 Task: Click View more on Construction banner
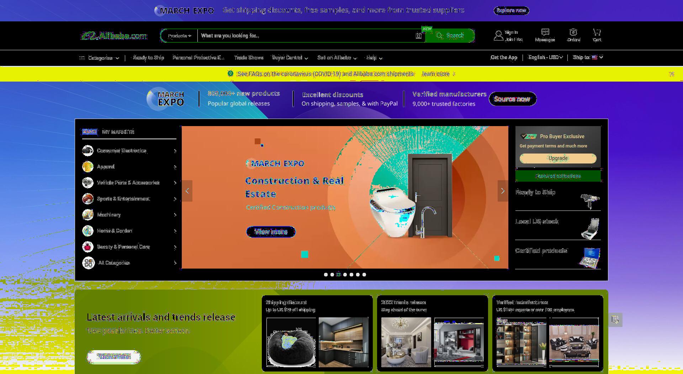[271, 232]
